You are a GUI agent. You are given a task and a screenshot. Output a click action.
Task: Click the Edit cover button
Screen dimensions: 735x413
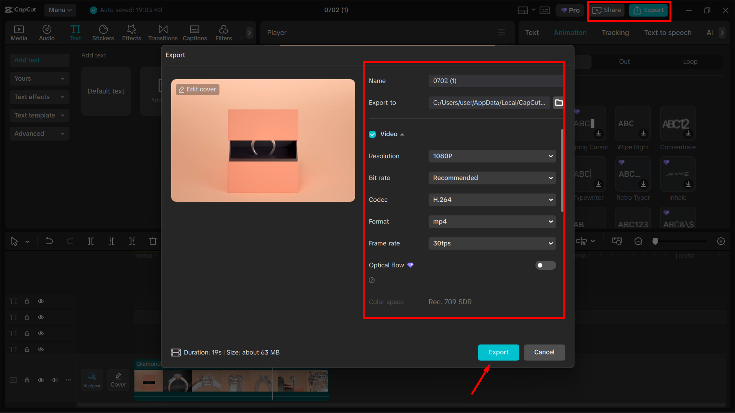pos(197,89)
